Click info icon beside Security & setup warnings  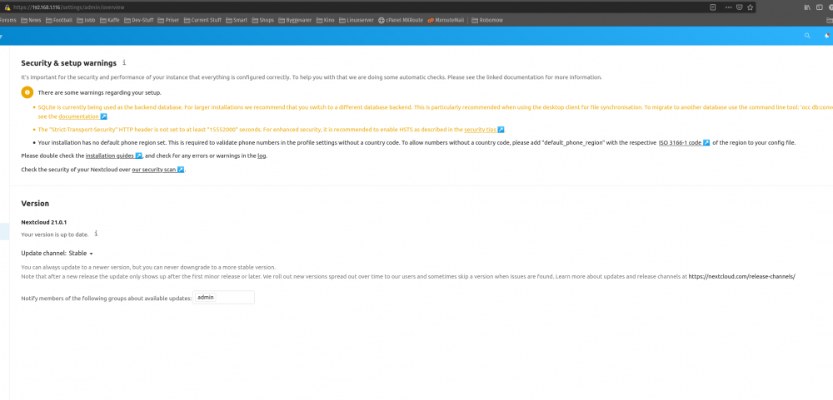pos(124,62)
